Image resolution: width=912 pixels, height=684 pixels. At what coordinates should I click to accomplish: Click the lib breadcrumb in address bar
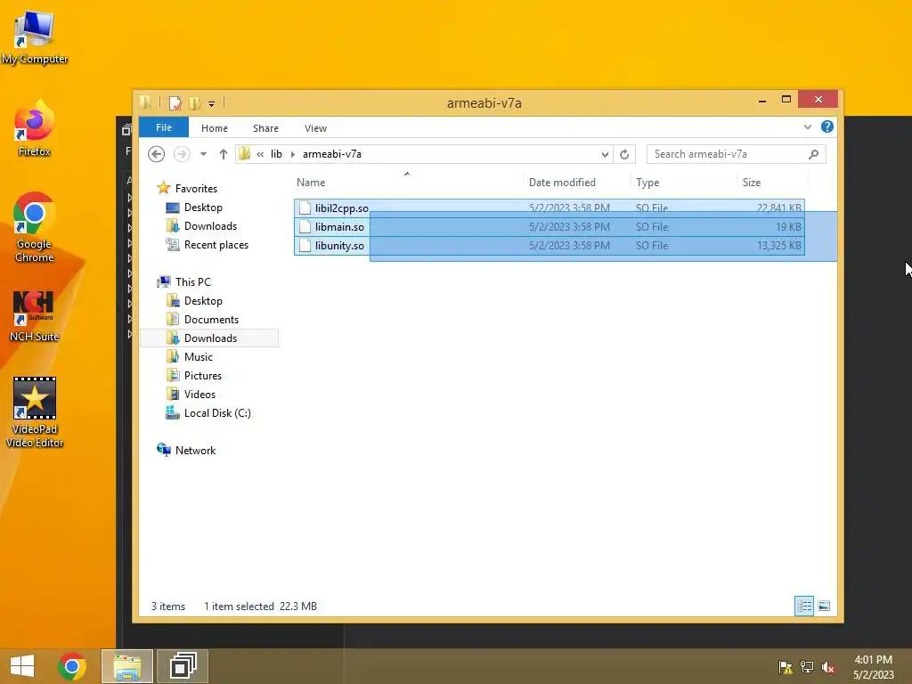pyautogui.click(x=276, y=154)
